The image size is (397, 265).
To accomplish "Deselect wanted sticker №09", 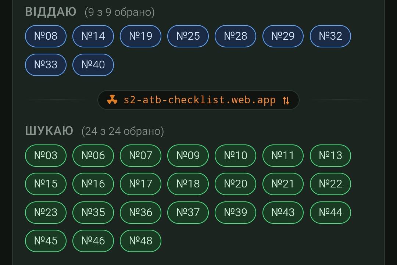I will 188,155.
